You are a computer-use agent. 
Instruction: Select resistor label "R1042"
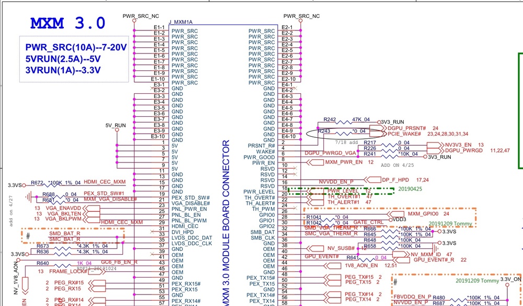[x=314, y=223]
